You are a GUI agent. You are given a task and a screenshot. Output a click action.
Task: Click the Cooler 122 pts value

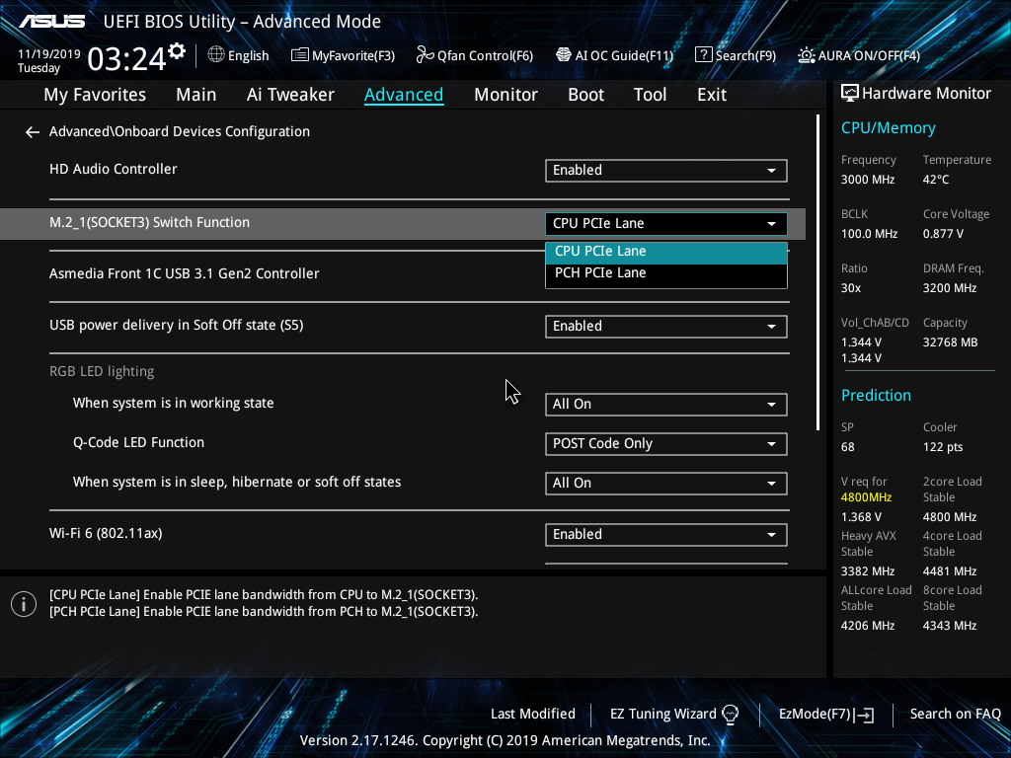pyautogui.click(x=943, y=447)
